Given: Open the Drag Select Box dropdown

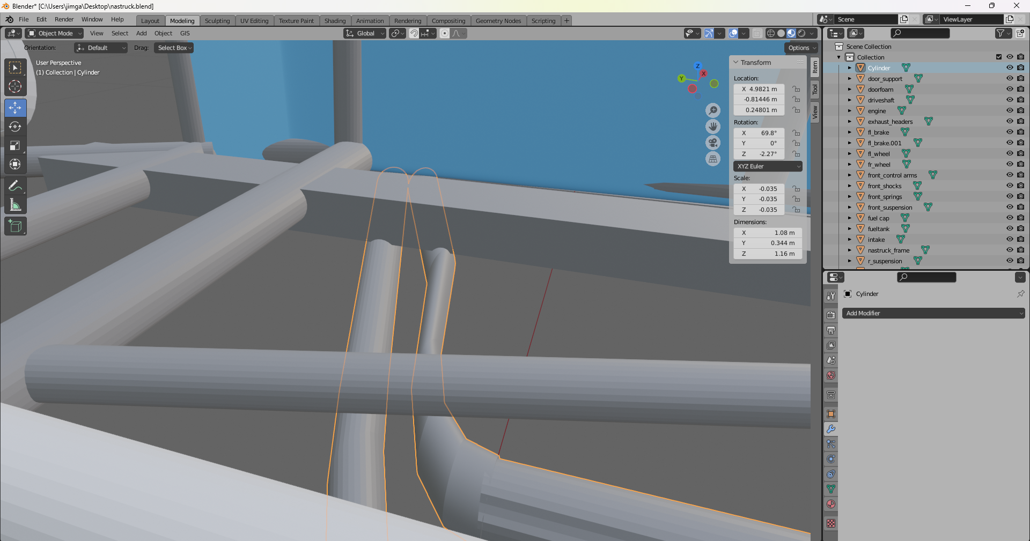Looking at the screenshot, I should pyautogui.click(x=174, y=48).
